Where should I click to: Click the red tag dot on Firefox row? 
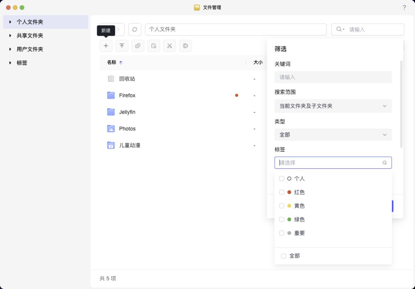tap(237, 95)
